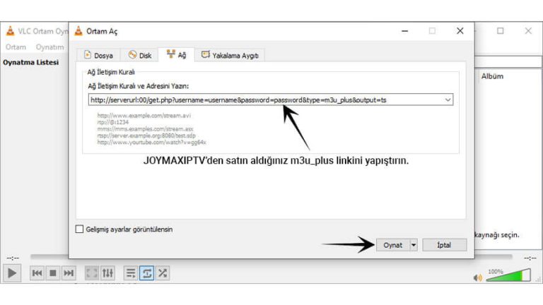Skip to previous track in VLC
This screenshot has height=305, width=543.
click(x=37, y=273)
